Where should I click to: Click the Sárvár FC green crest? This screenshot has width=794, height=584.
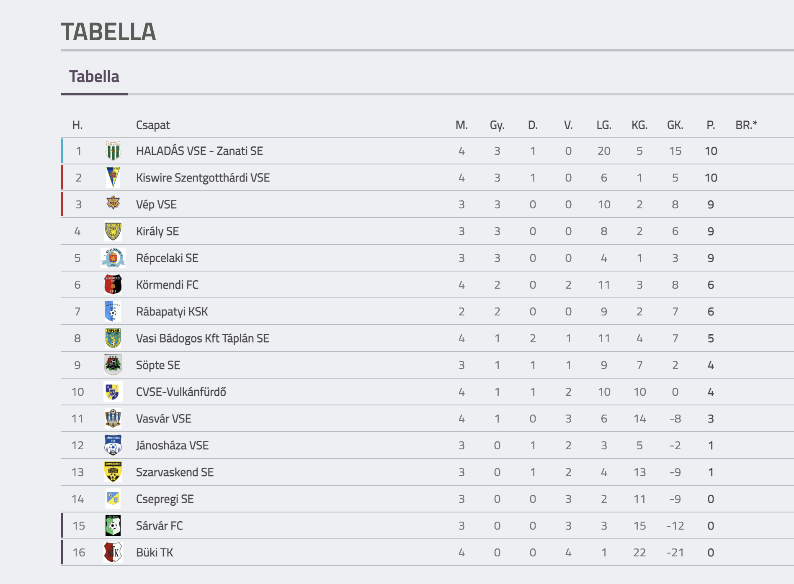(113, 526)
